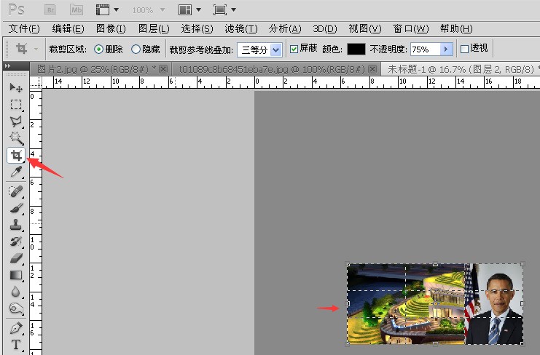The height and width of the screenshot is (355, 540).
Task: Choose the 删除 crop area radio
Action: pos(98,49)
